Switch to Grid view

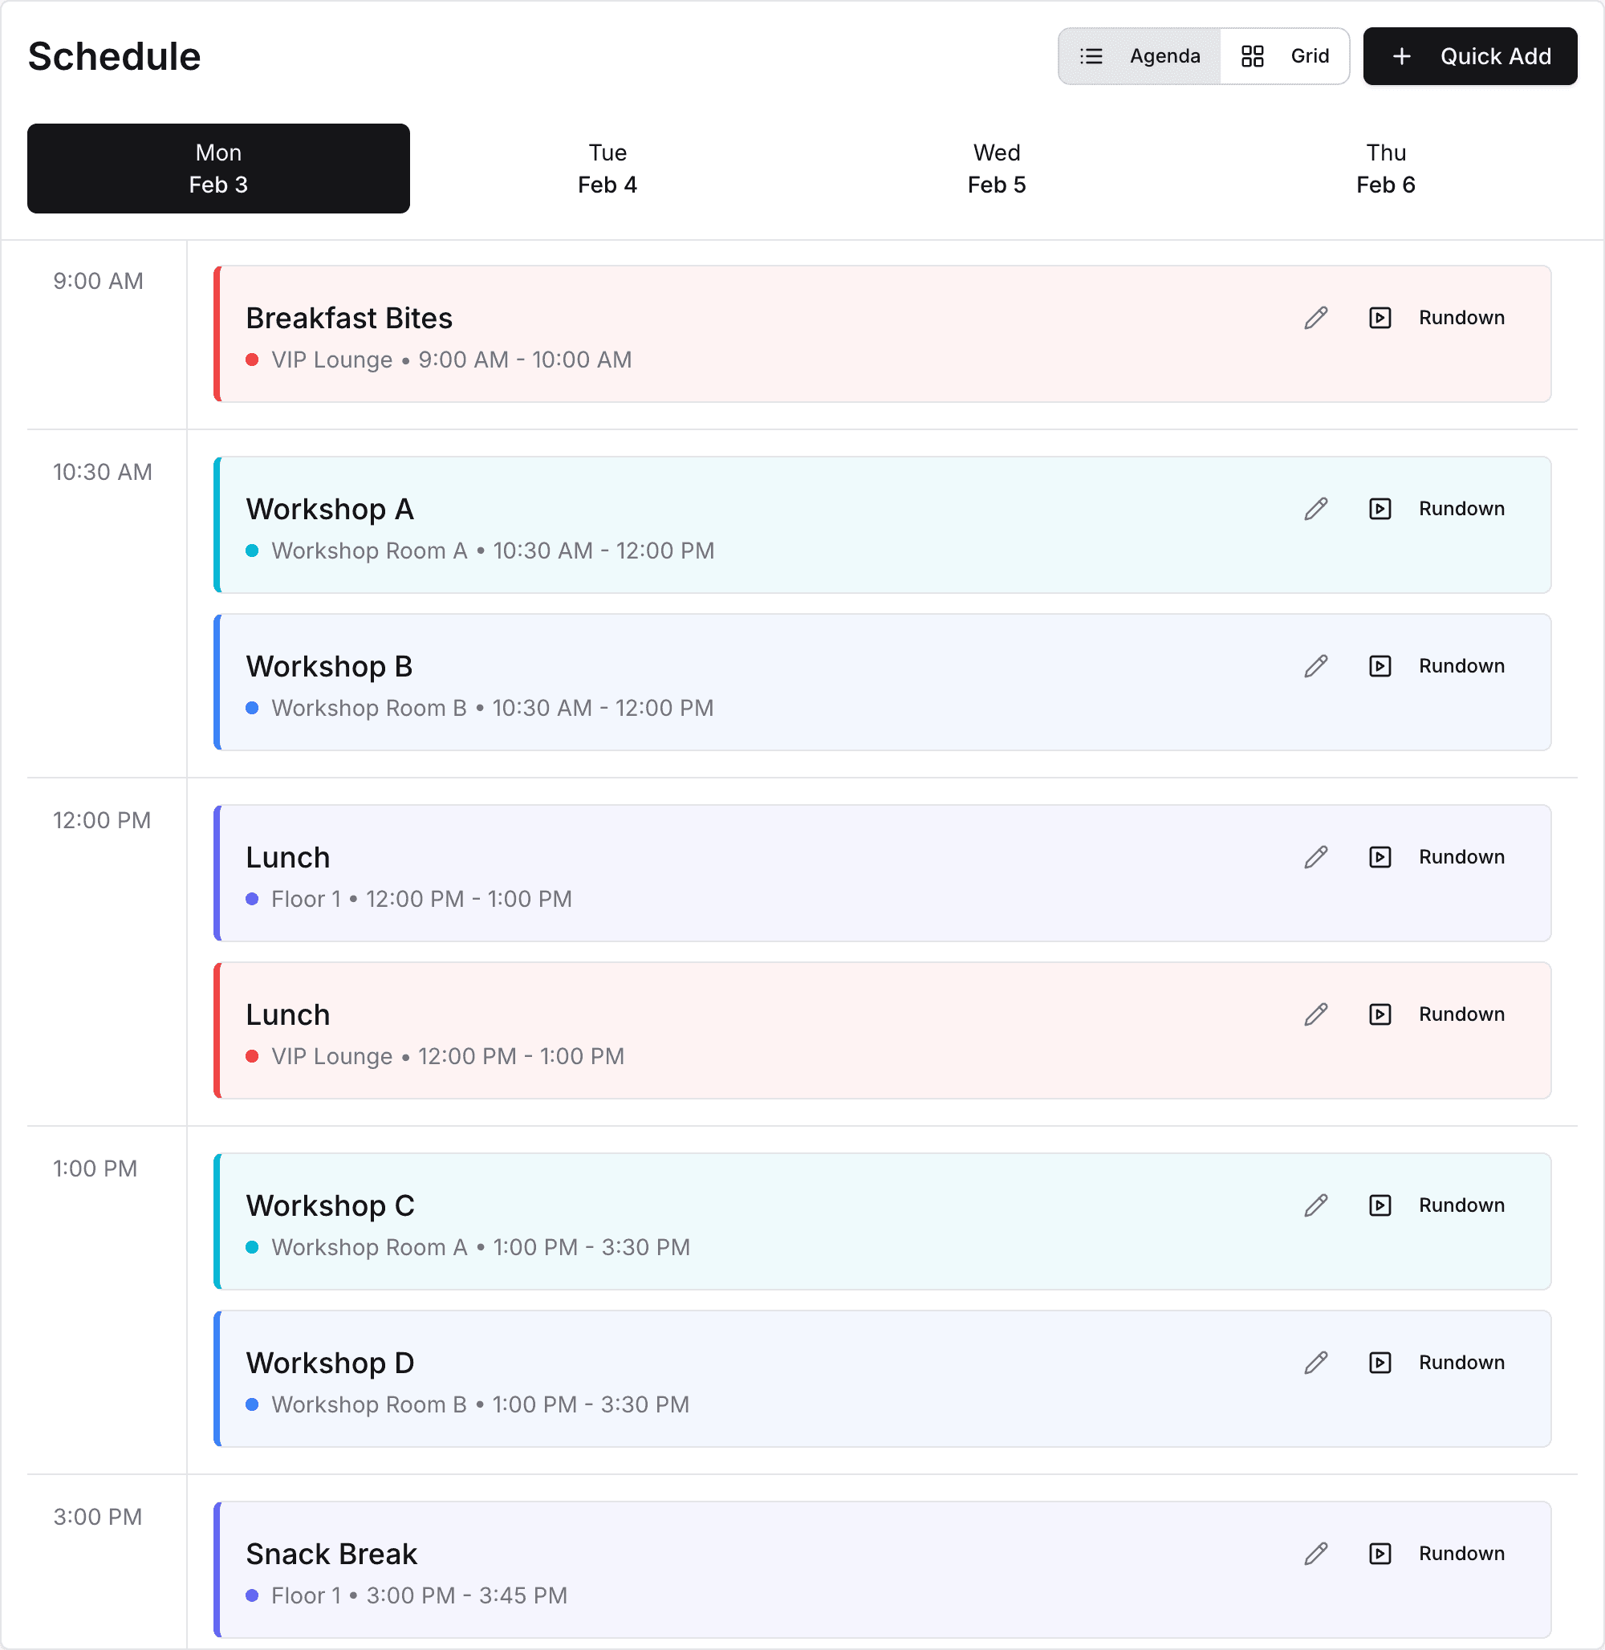click(1285, 56)
